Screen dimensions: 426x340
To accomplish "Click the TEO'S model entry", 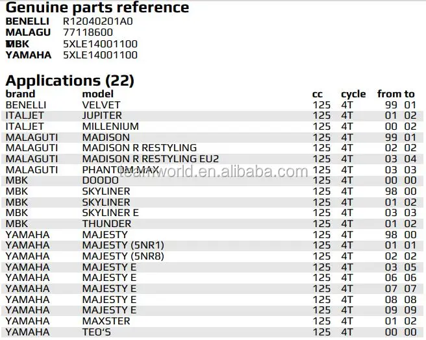I will 97,332.
